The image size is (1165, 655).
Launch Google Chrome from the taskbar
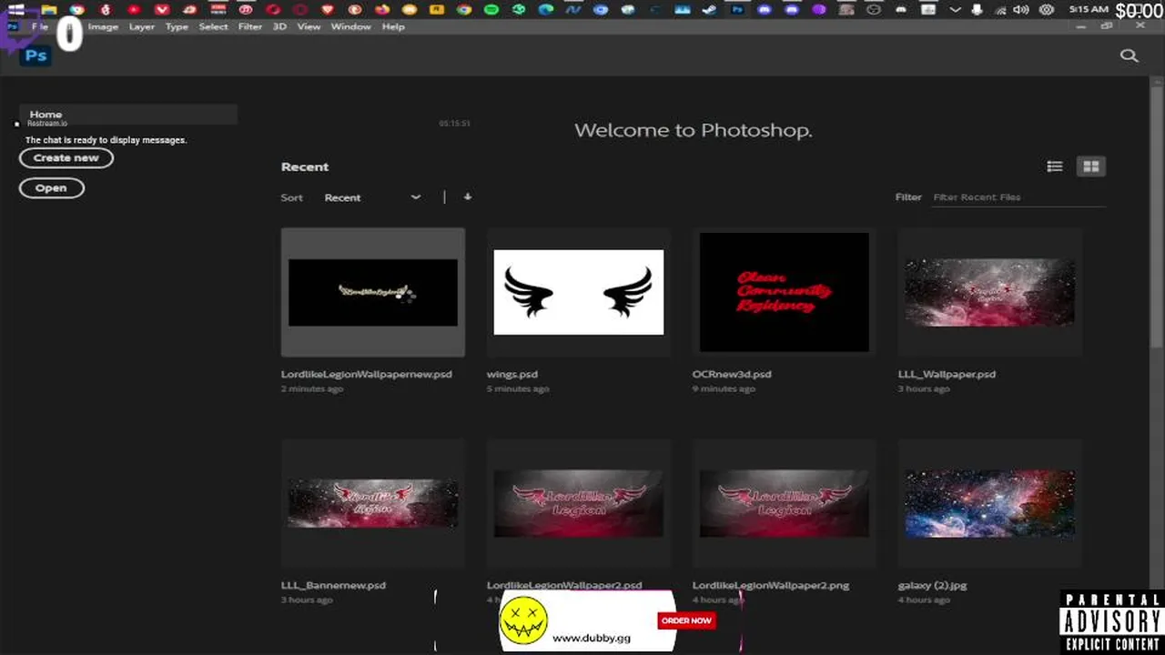[464, 10]
